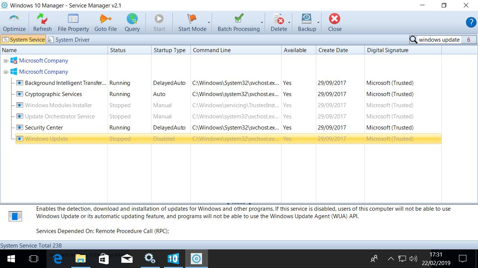Open File Explorer from the taskbar
Viewport: 478px width, 268px height.
(x=81, y=259)
